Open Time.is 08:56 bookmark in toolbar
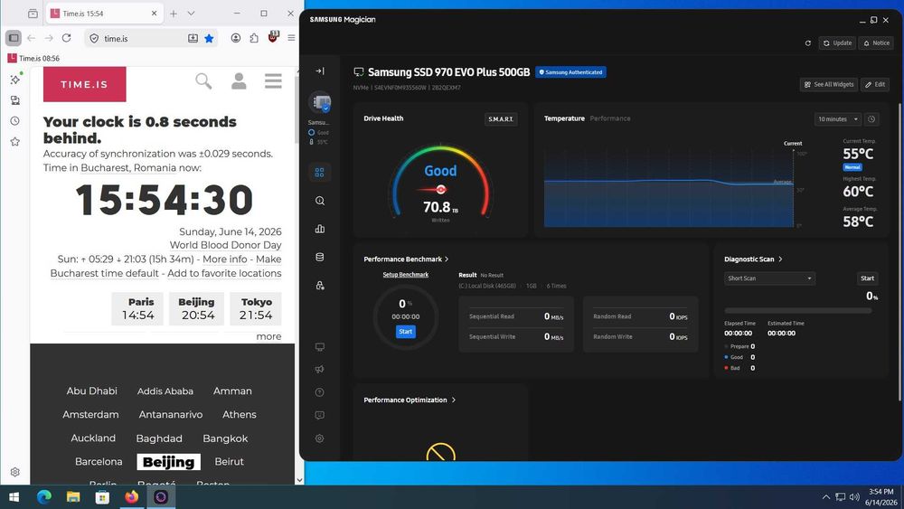This screenshot has height=509, width=904. pyautogui.click(x=33, y=58)
